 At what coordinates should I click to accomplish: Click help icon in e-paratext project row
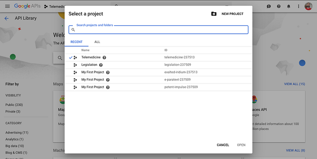(108, 80)
